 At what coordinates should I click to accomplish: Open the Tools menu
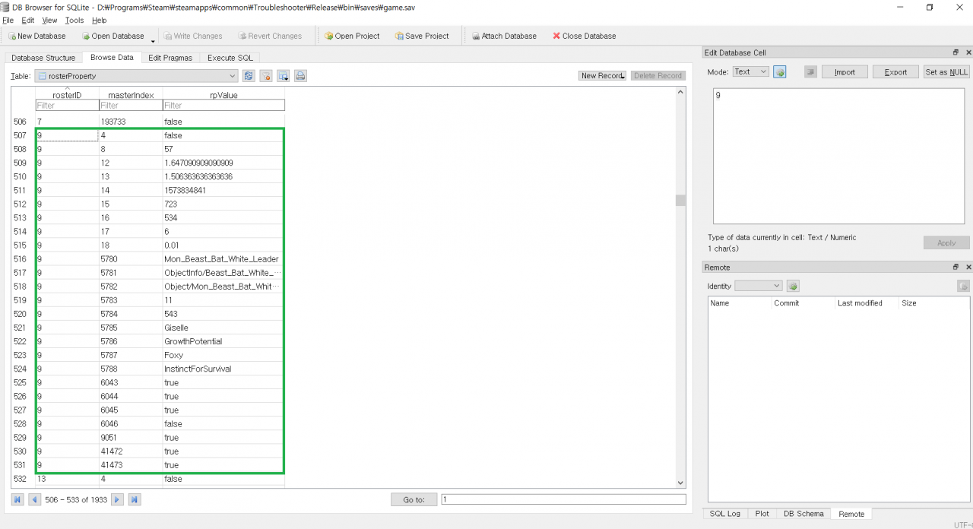pos(74,21)
